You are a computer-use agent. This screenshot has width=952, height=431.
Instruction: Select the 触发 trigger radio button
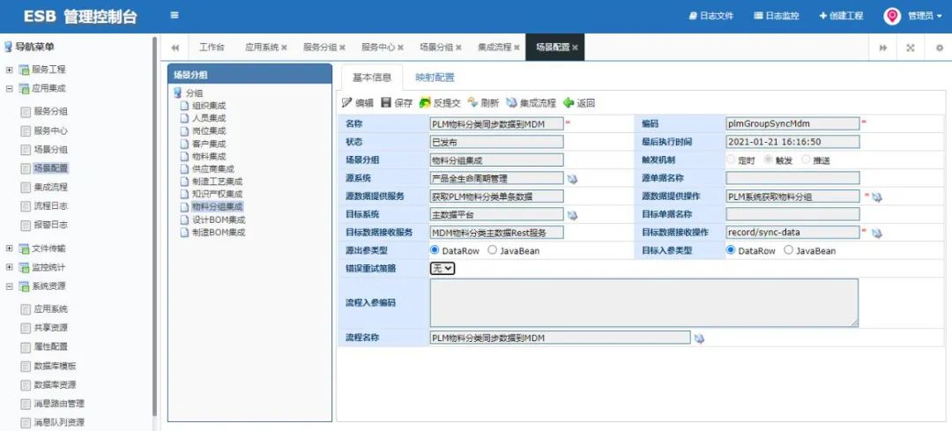click(768, 160)
